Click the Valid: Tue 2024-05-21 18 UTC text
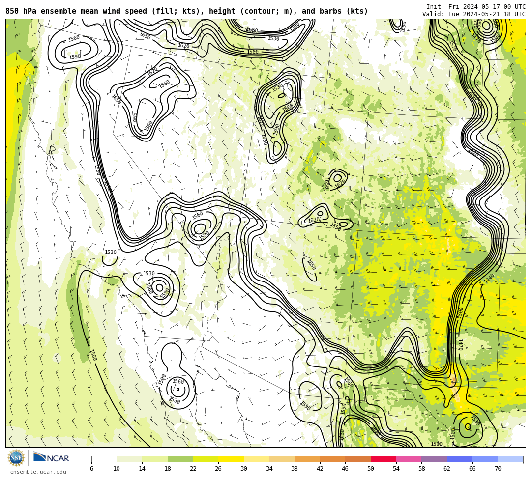 click(474, 14)
